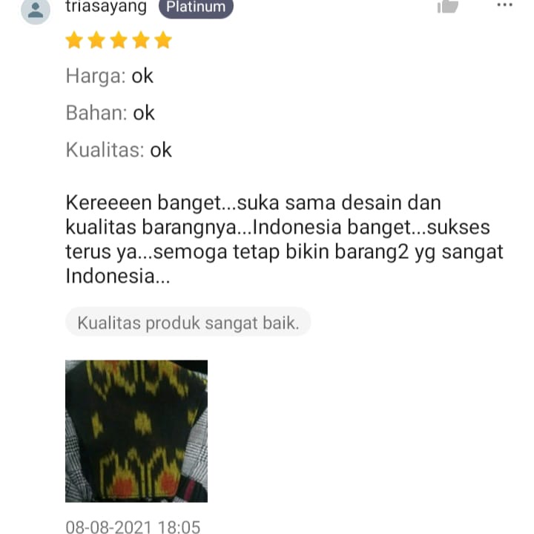Image resolution: width=534 pixels, height=534 pixels.
Task: Click the 'terus ya...semoga tetap bikin' review line
Action: pyautogui.click(x=197, y=252)
